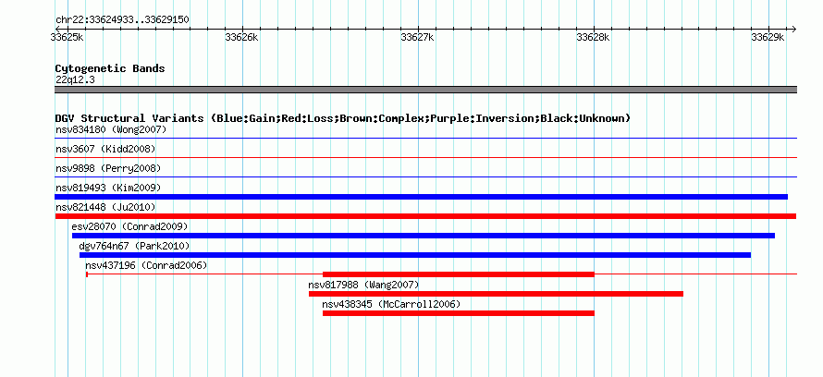
Task: Click the blue esv28070 gain bar
Action: tap(423, 236)
